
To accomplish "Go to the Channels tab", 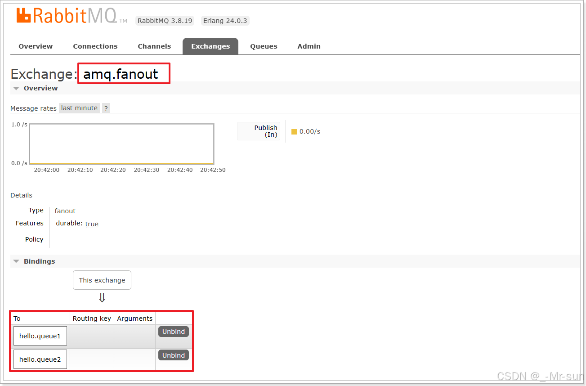I will coord(154,46).
